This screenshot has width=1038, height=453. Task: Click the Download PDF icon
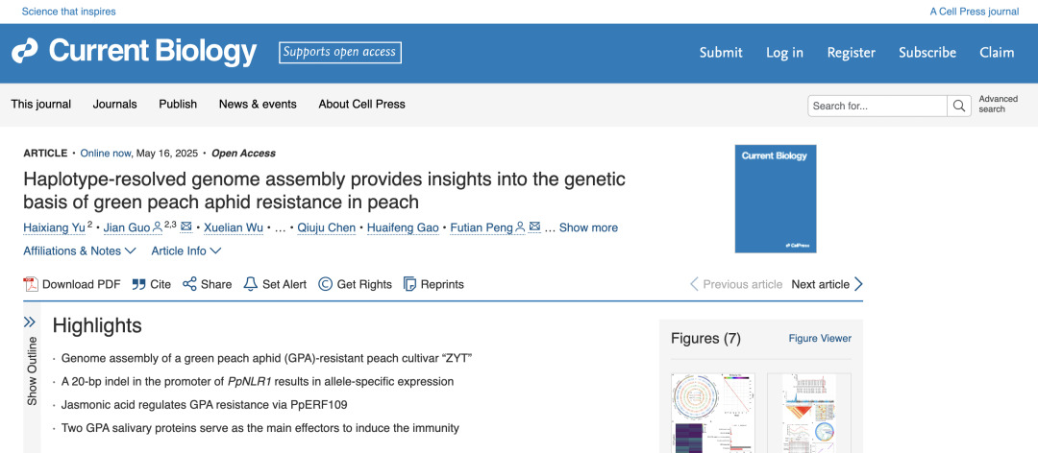(30, 284)
